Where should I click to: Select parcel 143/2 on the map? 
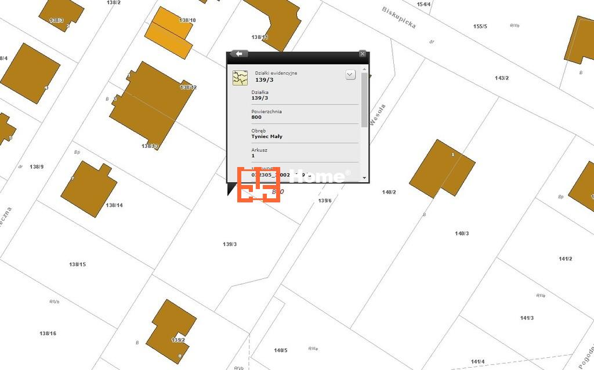tap(502, 78)
